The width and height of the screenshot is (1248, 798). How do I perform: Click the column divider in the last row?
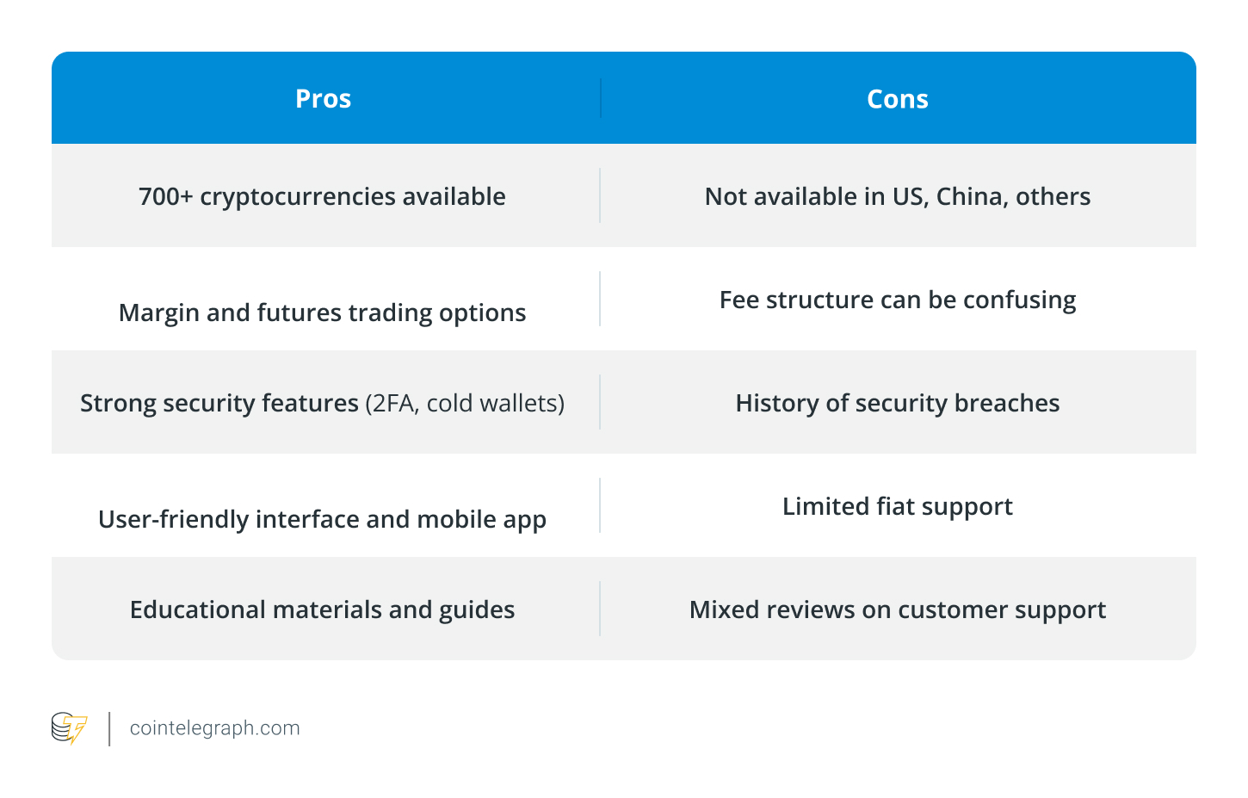pos(600,609)
